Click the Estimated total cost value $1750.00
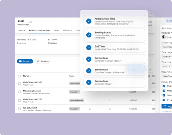The width and height of the screenshot is (172, 135). click(52, 39)
